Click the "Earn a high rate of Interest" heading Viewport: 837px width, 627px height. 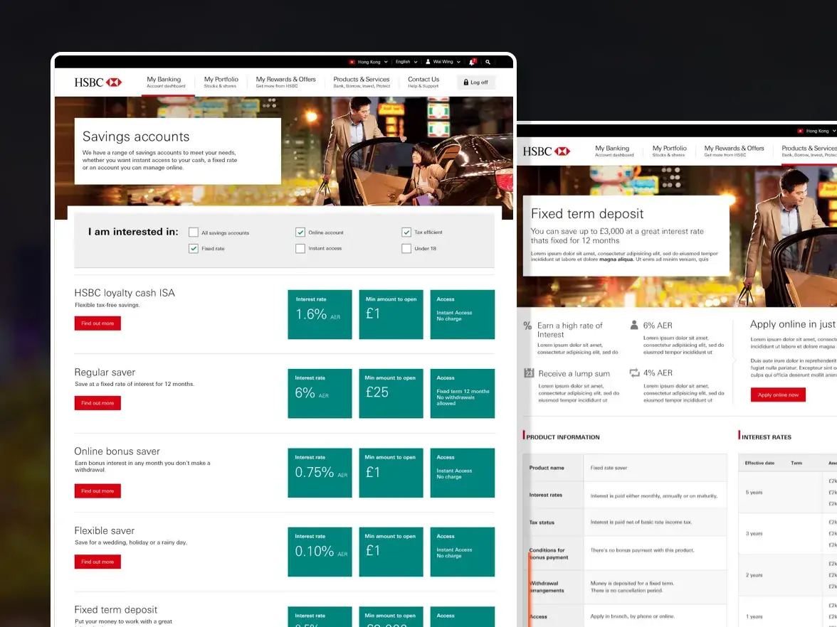point(569,330)
